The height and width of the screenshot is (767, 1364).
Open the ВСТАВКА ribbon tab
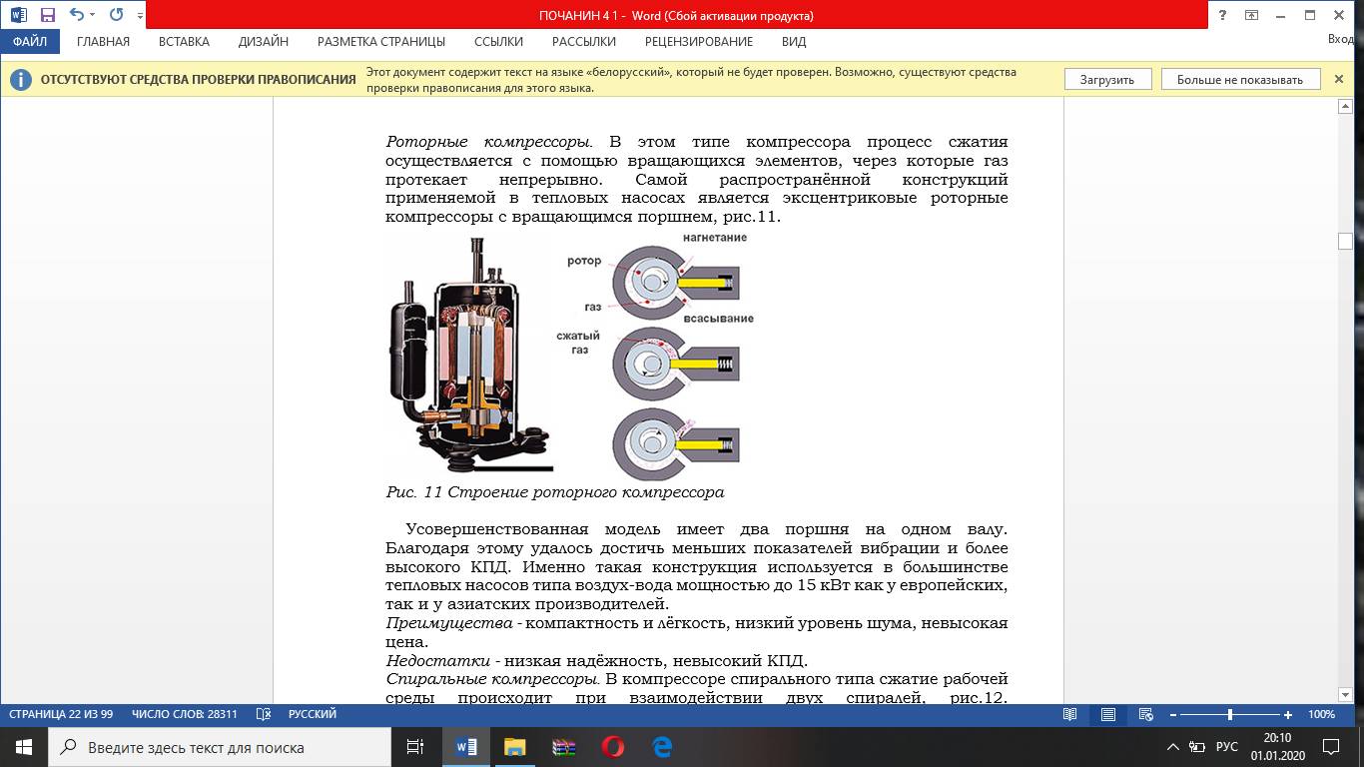click(x=184, y=42)
